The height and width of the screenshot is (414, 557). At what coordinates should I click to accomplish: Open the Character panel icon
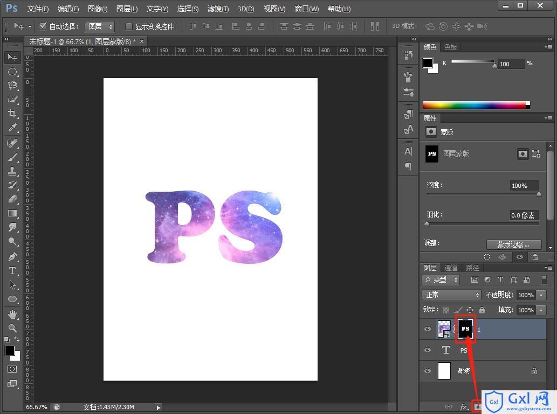pyautogui.click(x=408, y=151)
